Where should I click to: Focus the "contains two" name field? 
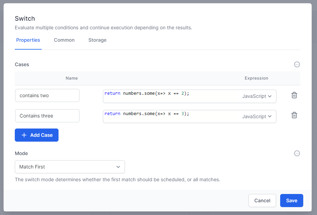coord(47,95)
